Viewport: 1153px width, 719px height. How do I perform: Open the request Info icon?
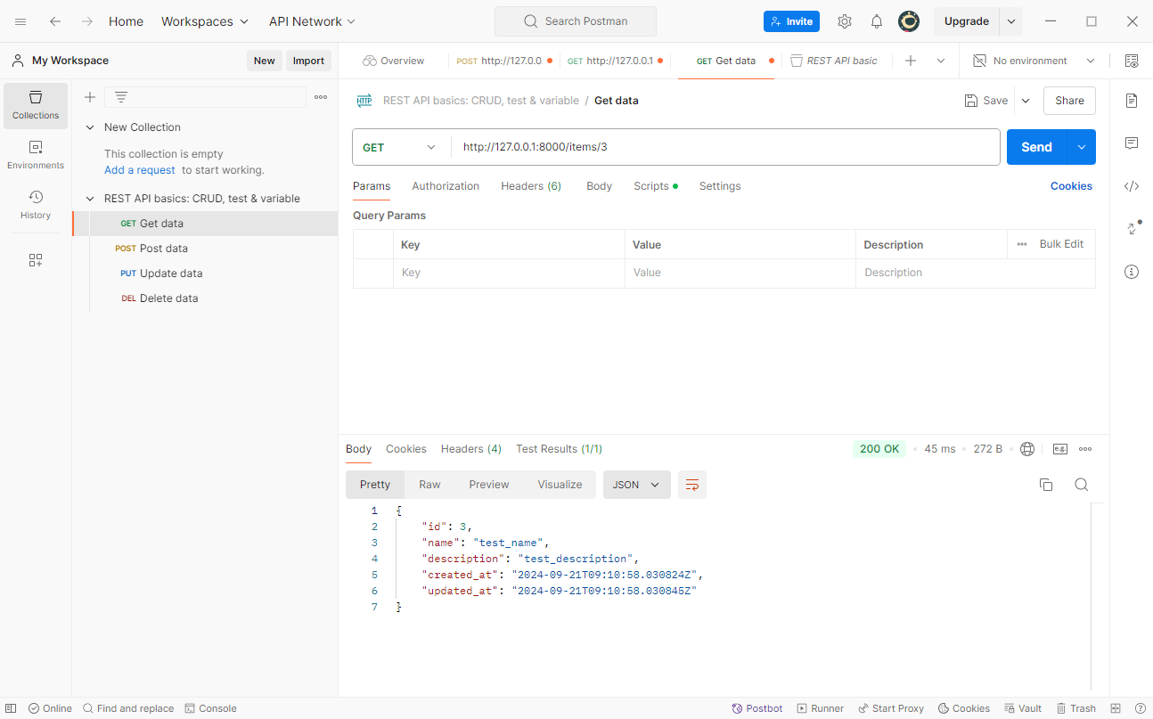[x=1132, y=272]
